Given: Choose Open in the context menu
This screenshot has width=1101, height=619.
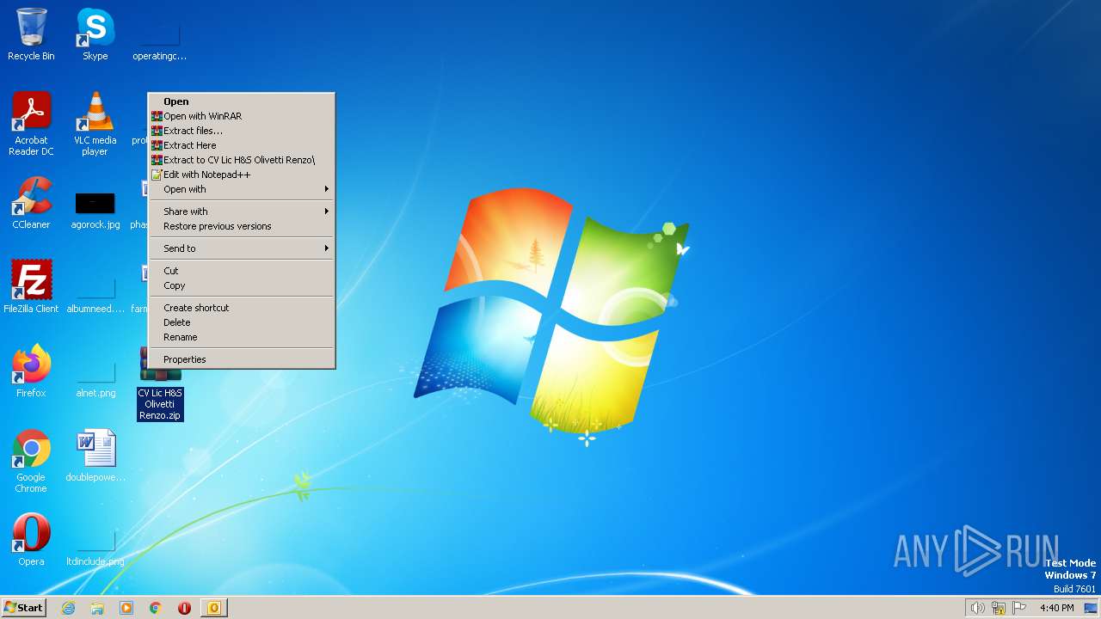Looking at the screenshot, I should coord(242,101).
